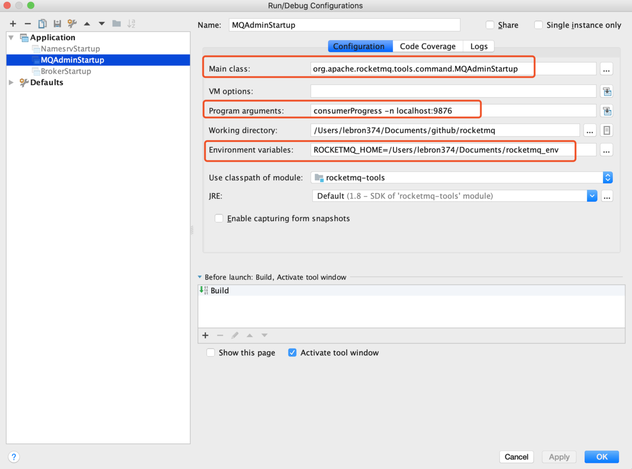Move configuration up in the list

pyautogui.click(x=87, y=23)
